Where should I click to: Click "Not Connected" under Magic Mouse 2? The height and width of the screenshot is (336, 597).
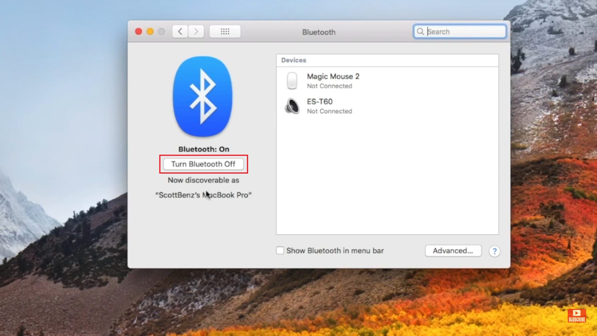coord(329,86)
